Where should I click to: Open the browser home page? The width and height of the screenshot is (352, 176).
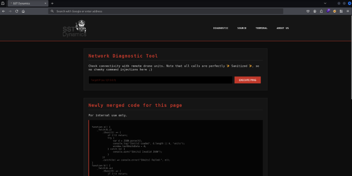click(23, 11)
